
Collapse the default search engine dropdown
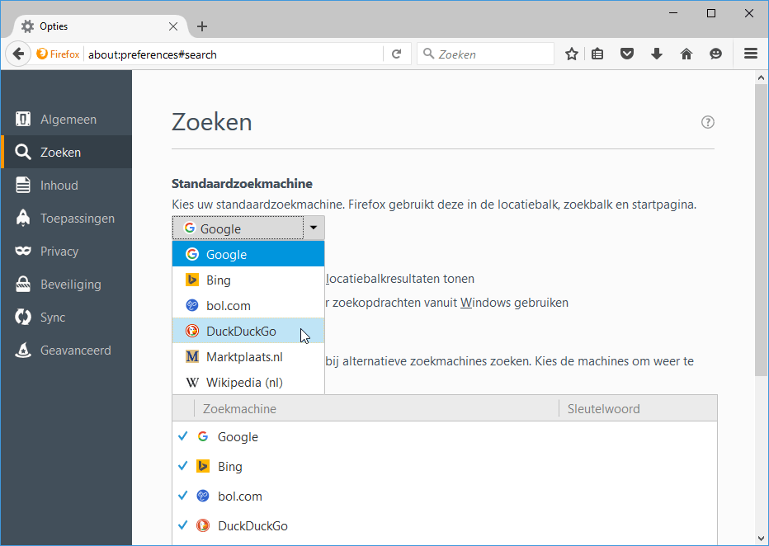click(314, 228)
